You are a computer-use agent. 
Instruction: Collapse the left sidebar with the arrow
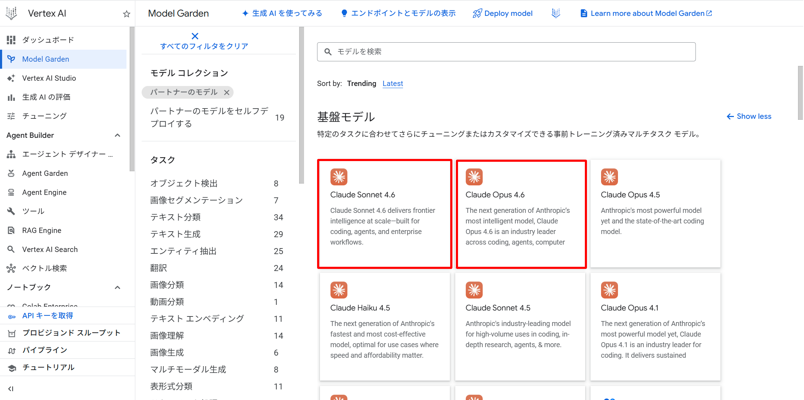[11, 389]
